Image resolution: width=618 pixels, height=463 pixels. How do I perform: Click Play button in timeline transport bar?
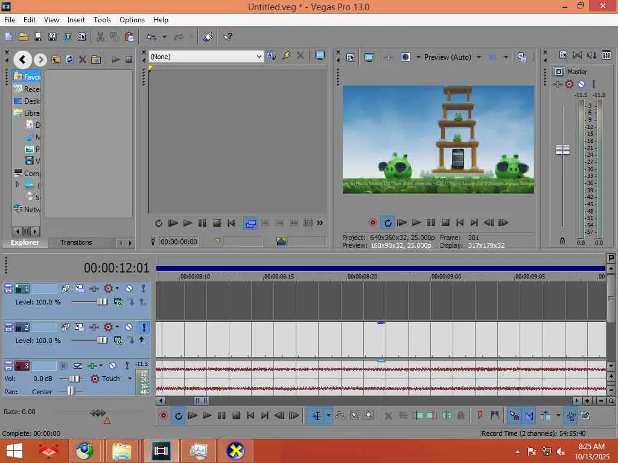(x=207, y=415)
